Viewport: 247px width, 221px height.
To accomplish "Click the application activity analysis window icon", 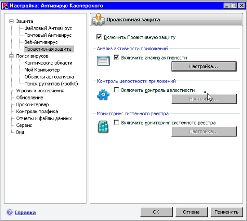I will pos(103,61).
